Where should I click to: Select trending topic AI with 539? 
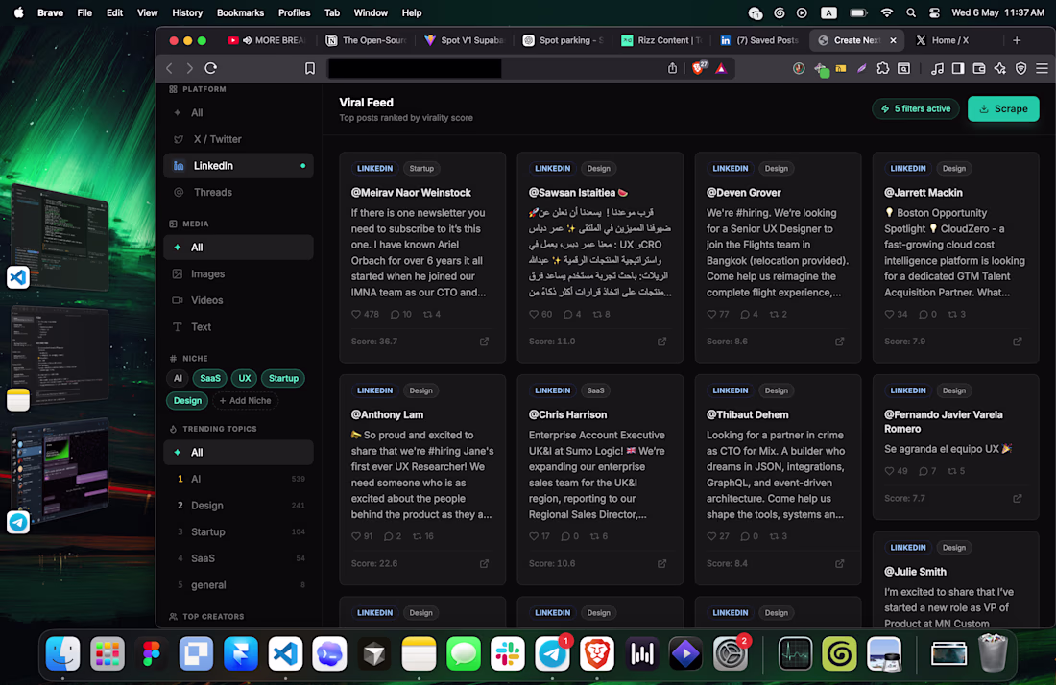point(238,479)
